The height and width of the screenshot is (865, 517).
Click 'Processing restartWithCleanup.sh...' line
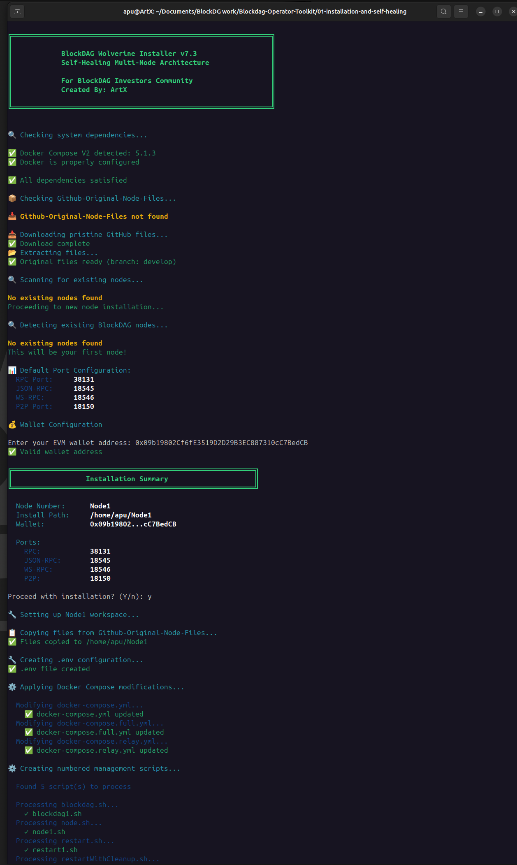(88, 859)
